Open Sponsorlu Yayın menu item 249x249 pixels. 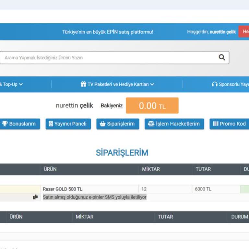231,84
